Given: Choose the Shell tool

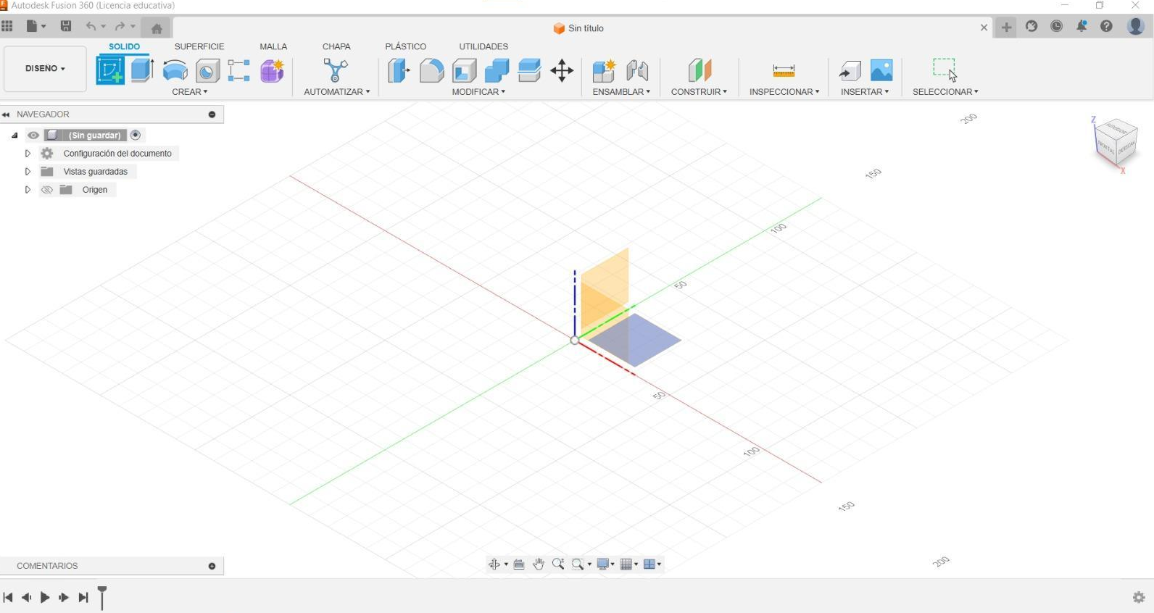Looking at the screenshot, I should click(x=464, y=71).
